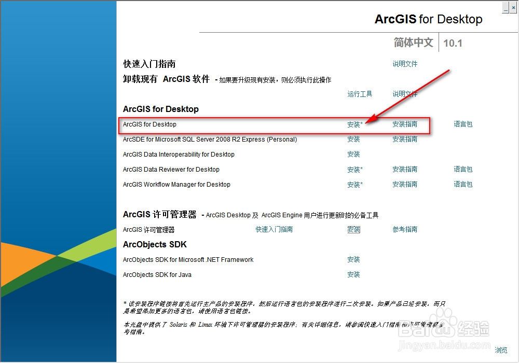Screen dimensions: 519x363
Task: Install ArcObjects SDK for Java
Action: point(353,274)
